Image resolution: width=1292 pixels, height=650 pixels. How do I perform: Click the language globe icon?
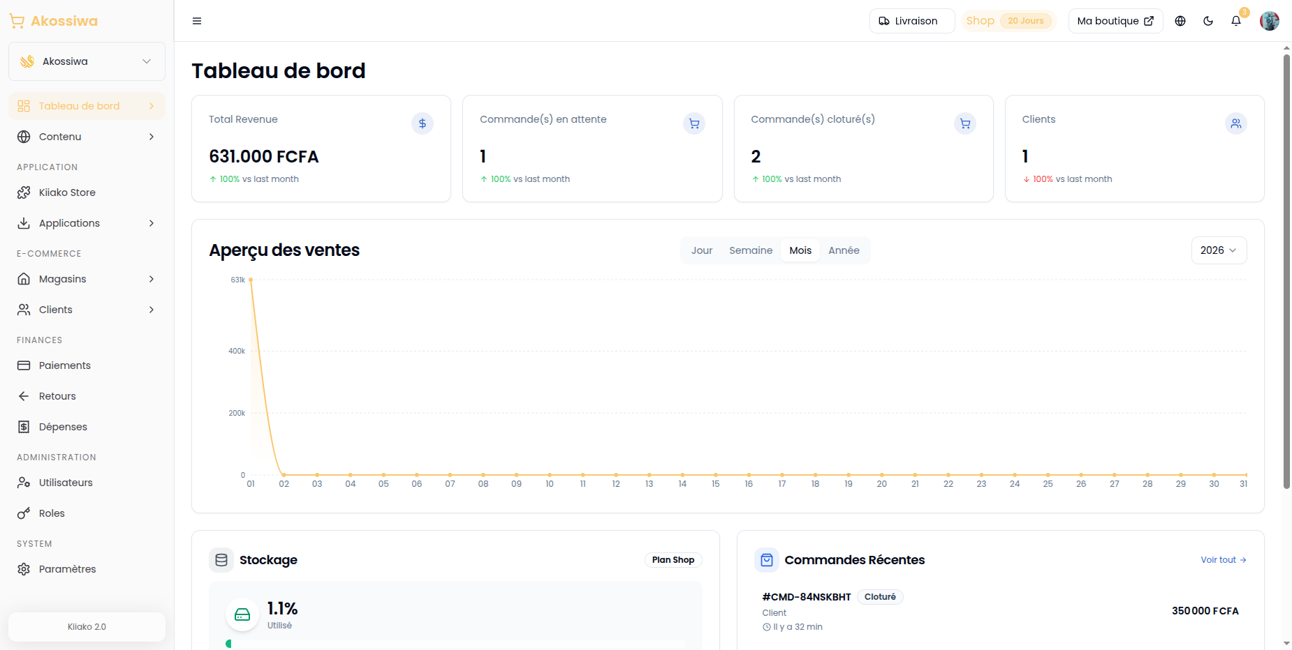[1180, 21]
